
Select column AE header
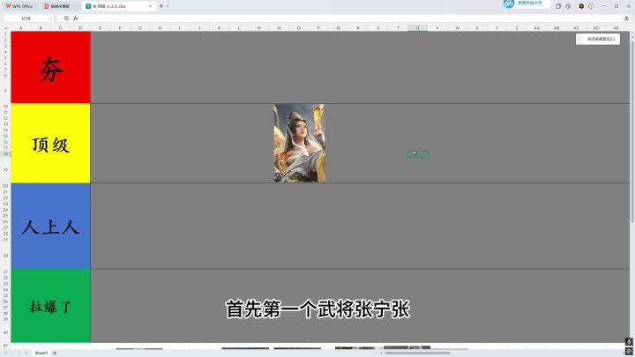coord(616,28)
